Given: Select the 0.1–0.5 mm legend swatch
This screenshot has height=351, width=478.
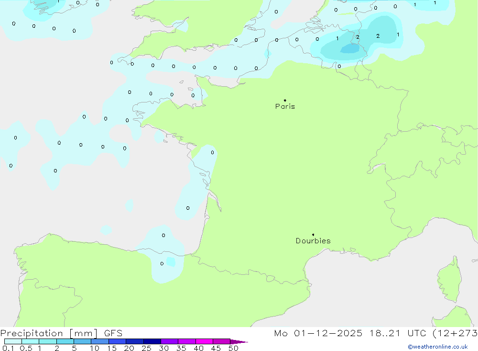Looking at the screenshot, I should coord(13,341).
